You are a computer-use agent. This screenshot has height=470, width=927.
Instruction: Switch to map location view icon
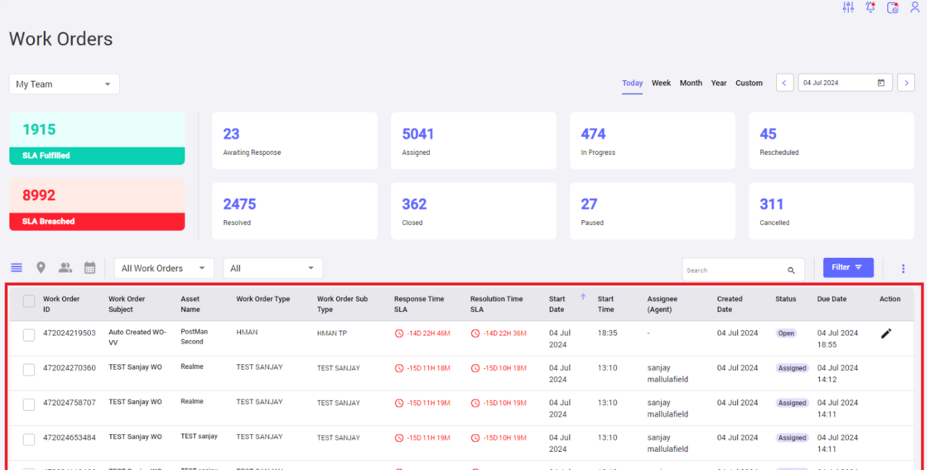tap(41, 268)
